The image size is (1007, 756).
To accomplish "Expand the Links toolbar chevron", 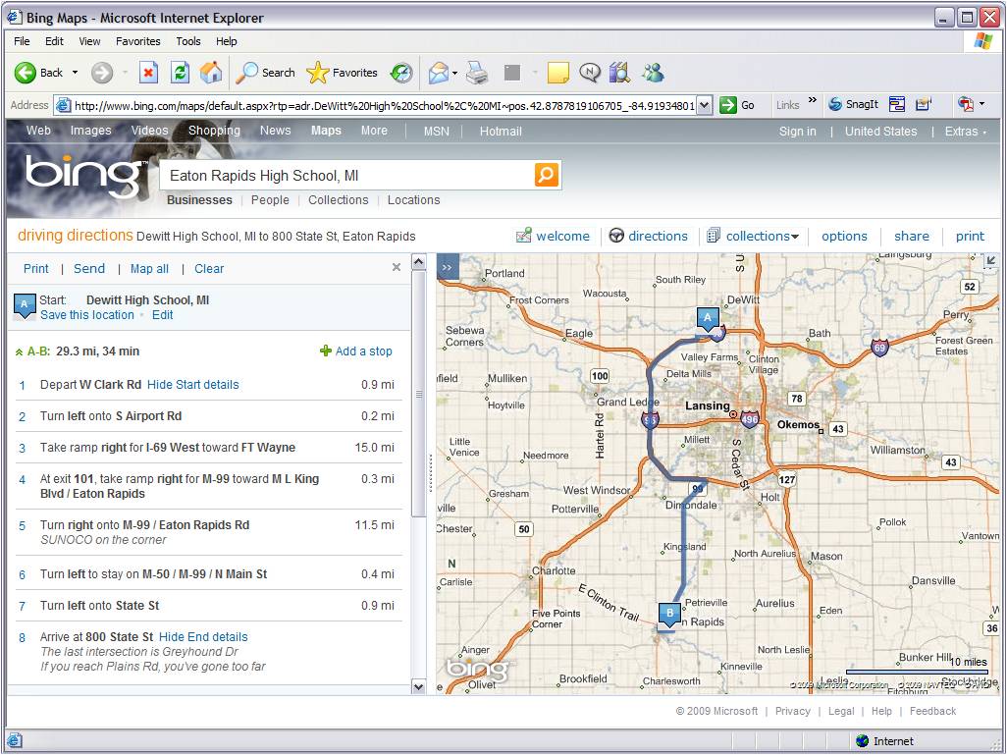I will [x=813, y=100].
